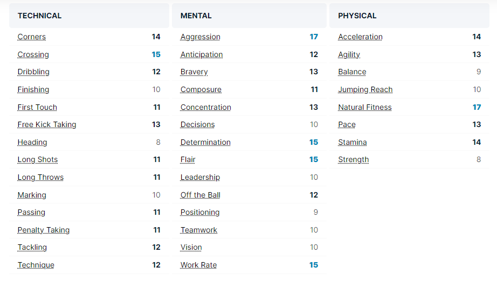The width and height of the screenshot is (497, 281).
Task: Click the Strength rating value 8
Action: pyautogui.click(x=479, y=160)
